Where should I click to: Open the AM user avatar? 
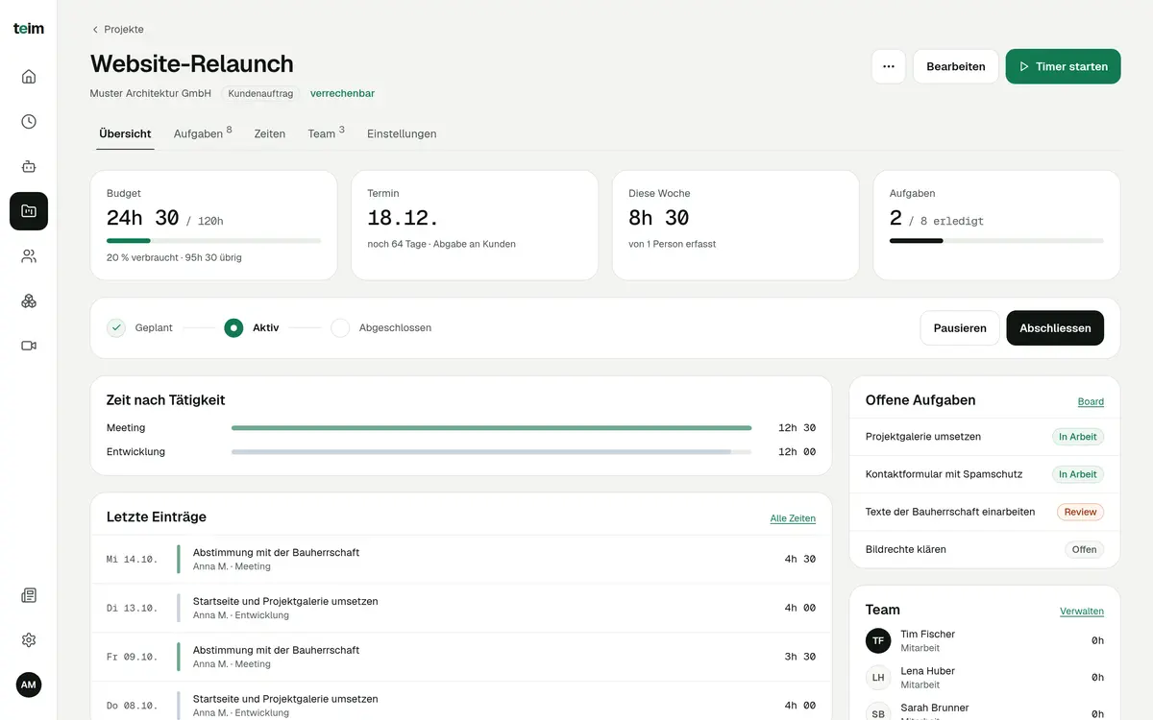29,684
